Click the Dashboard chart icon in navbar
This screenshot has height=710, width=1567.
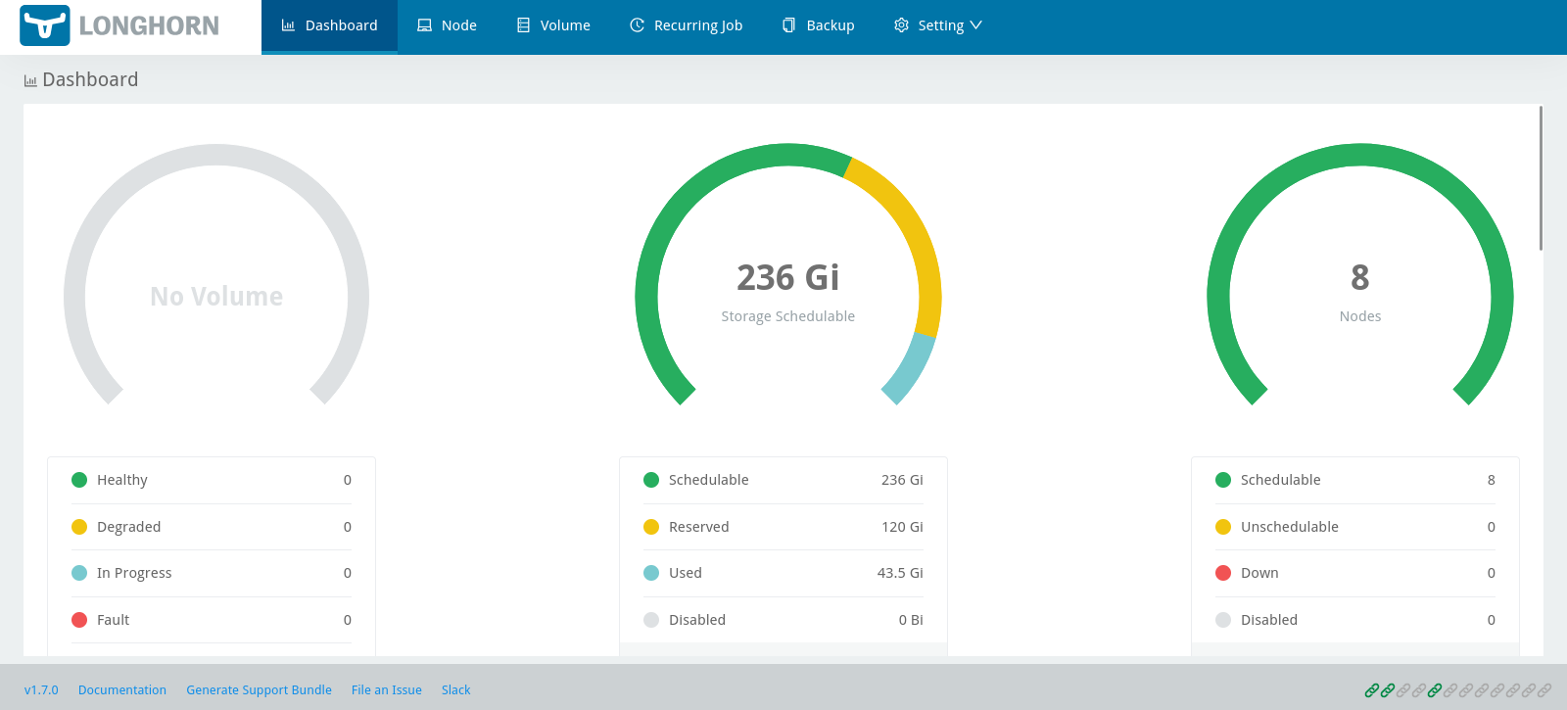click(x=288, y=25)
